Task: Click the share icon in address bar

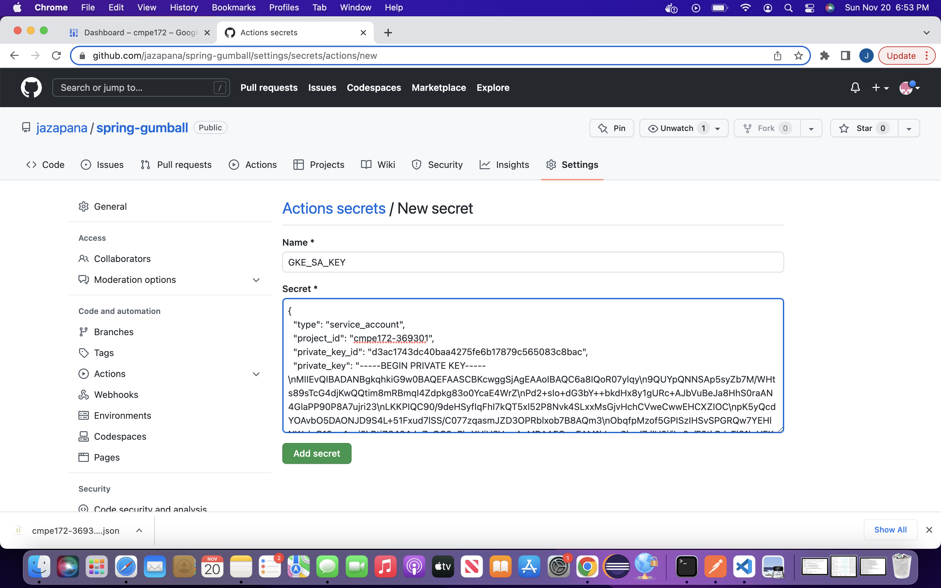Action: pos(777,56)
